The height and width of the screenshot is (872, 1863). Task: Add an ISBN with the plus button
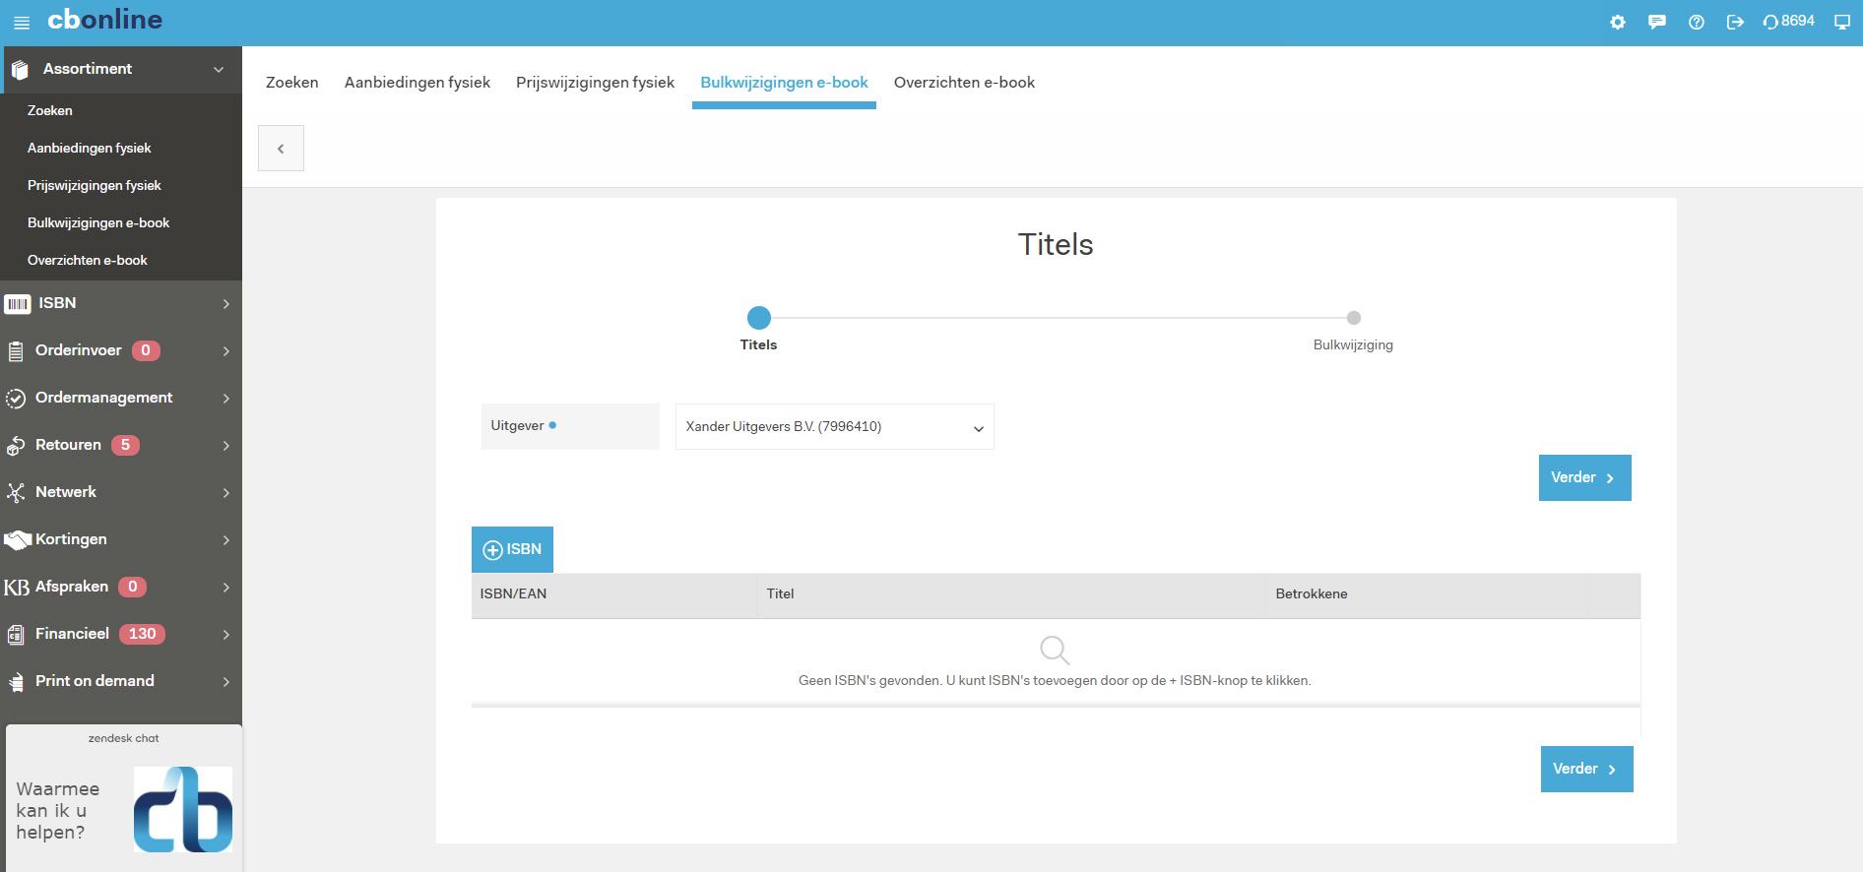click(512, 549)
